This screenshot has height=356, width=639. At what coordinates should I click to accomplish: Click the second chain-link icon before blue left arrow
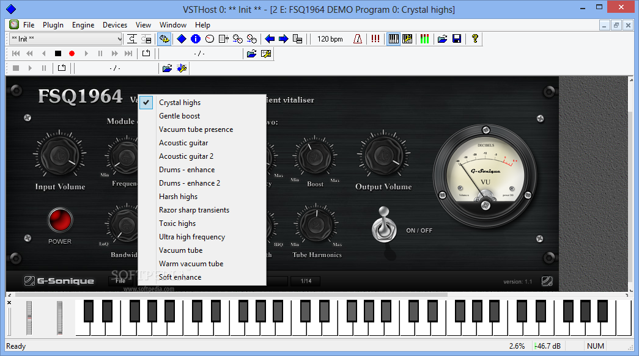coord(252,39)
